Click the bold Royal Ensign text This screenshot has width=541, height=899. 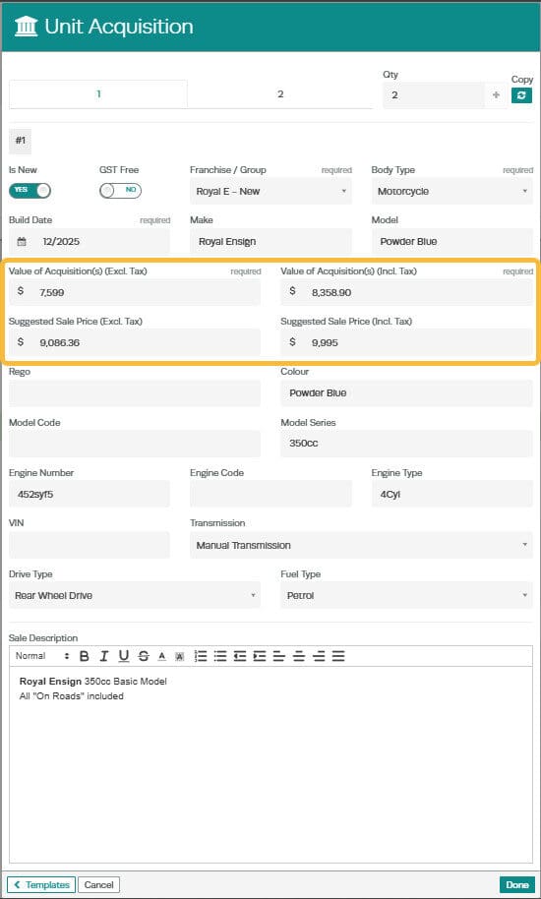tap(50, 682)
